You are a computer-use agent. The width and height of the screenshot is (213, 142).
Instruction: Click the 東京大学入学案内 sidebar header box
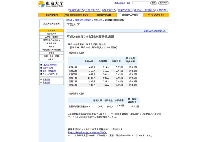[51, 24]
